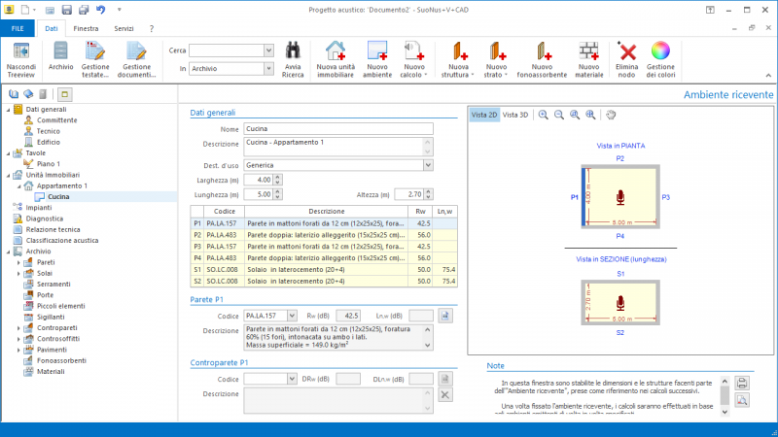Open print preview icon under Note
Image resolution: width=778 pixels, height=437 pixels.
(x=742, y=400)
